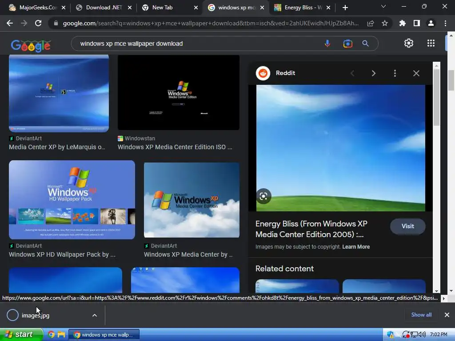The width and height of the screenshot is (455, 341).
Task: Search inside image with the Lens icon
Action: 263,196
